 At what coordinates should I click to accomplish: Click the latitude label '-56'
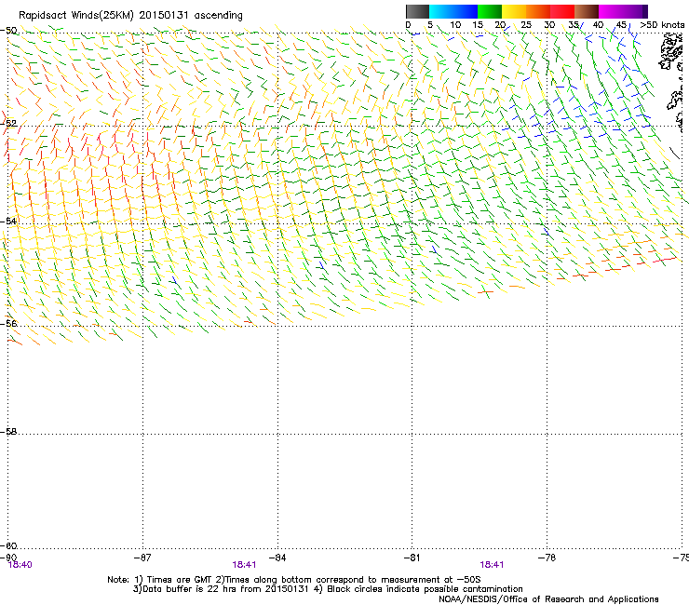[8, 323]
